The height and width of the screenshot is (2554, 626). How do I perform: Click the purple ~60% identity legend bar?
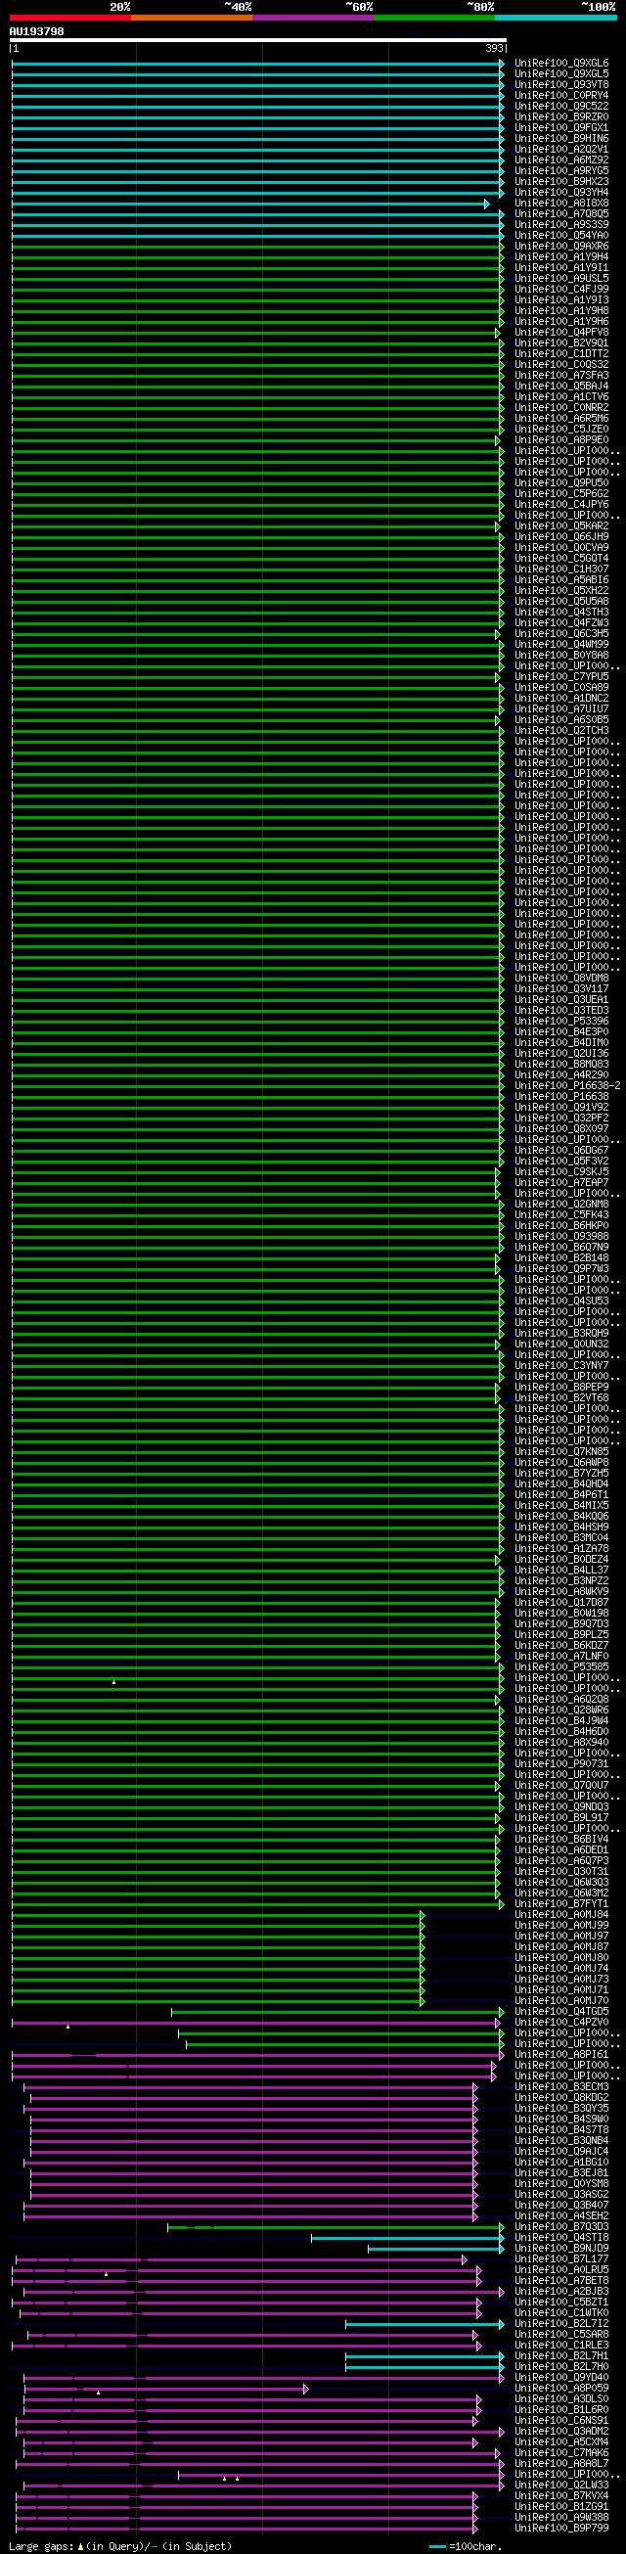[313, 18]
